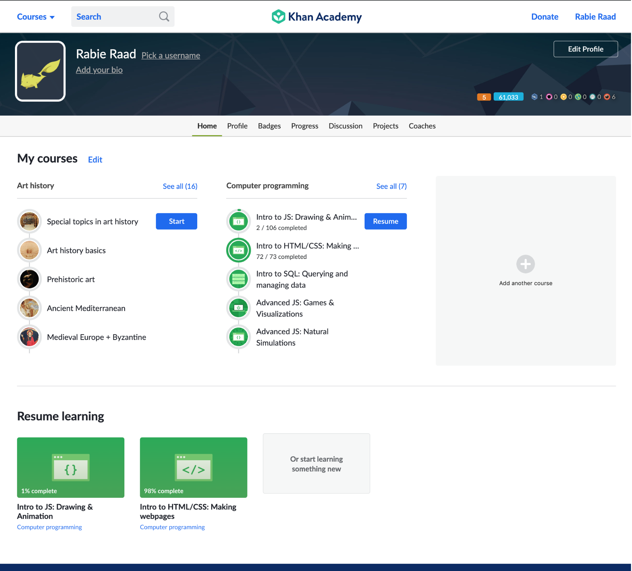Screen dimensions: 632x571
Task: Click See all (16) for Art history
Action: (180, 186)
